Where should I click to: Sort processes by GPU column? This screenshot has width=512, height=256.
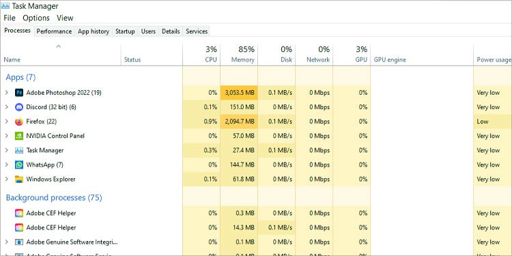[352, 55]
